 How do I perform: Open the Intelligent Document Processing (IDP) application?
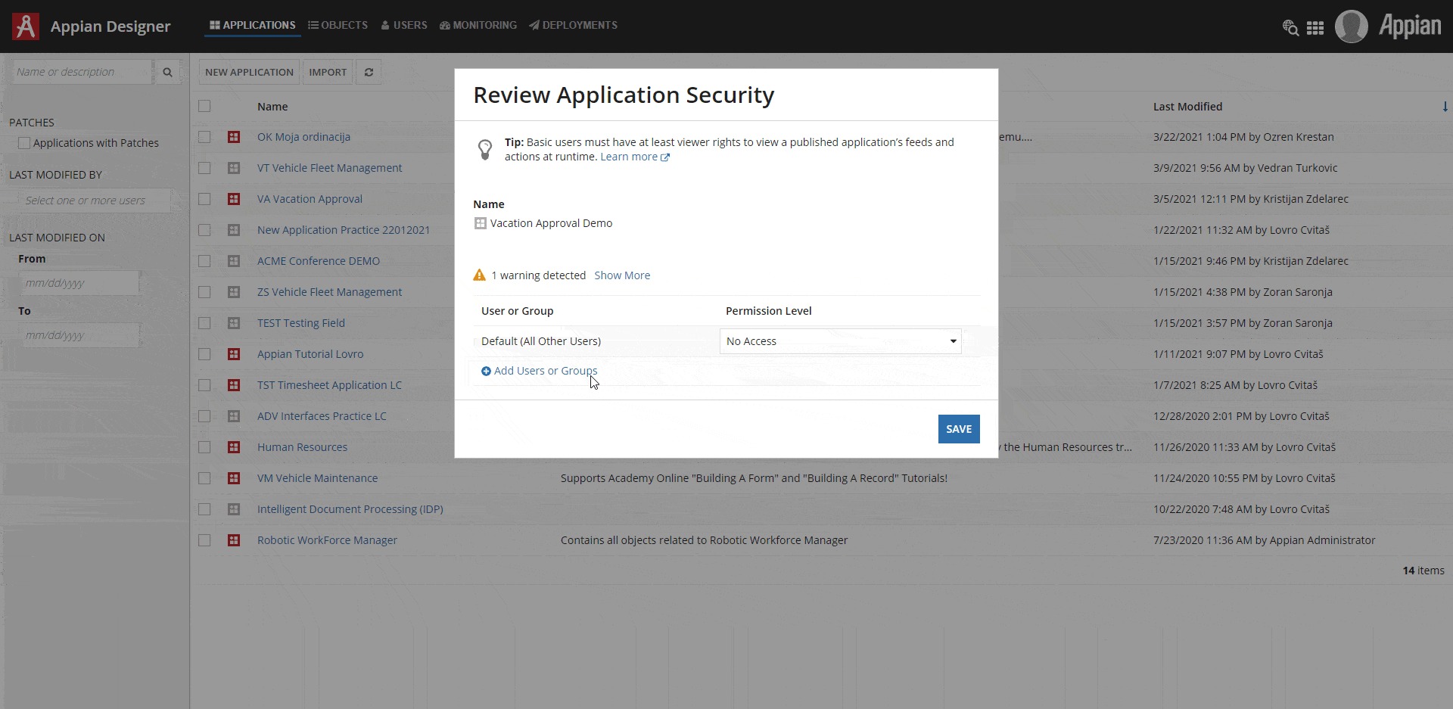click(x=350, y=509)
